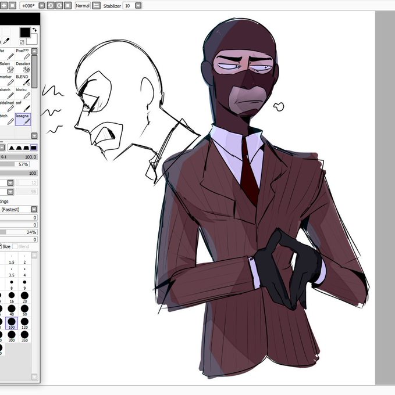The image size is (395, 395).
Task: Click the black foreground color swatch
Action: (25, 33)
